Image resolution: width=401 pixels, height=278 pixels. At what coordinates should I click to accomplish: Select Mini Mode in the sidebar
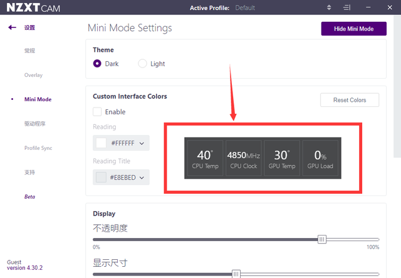point(38,99)
